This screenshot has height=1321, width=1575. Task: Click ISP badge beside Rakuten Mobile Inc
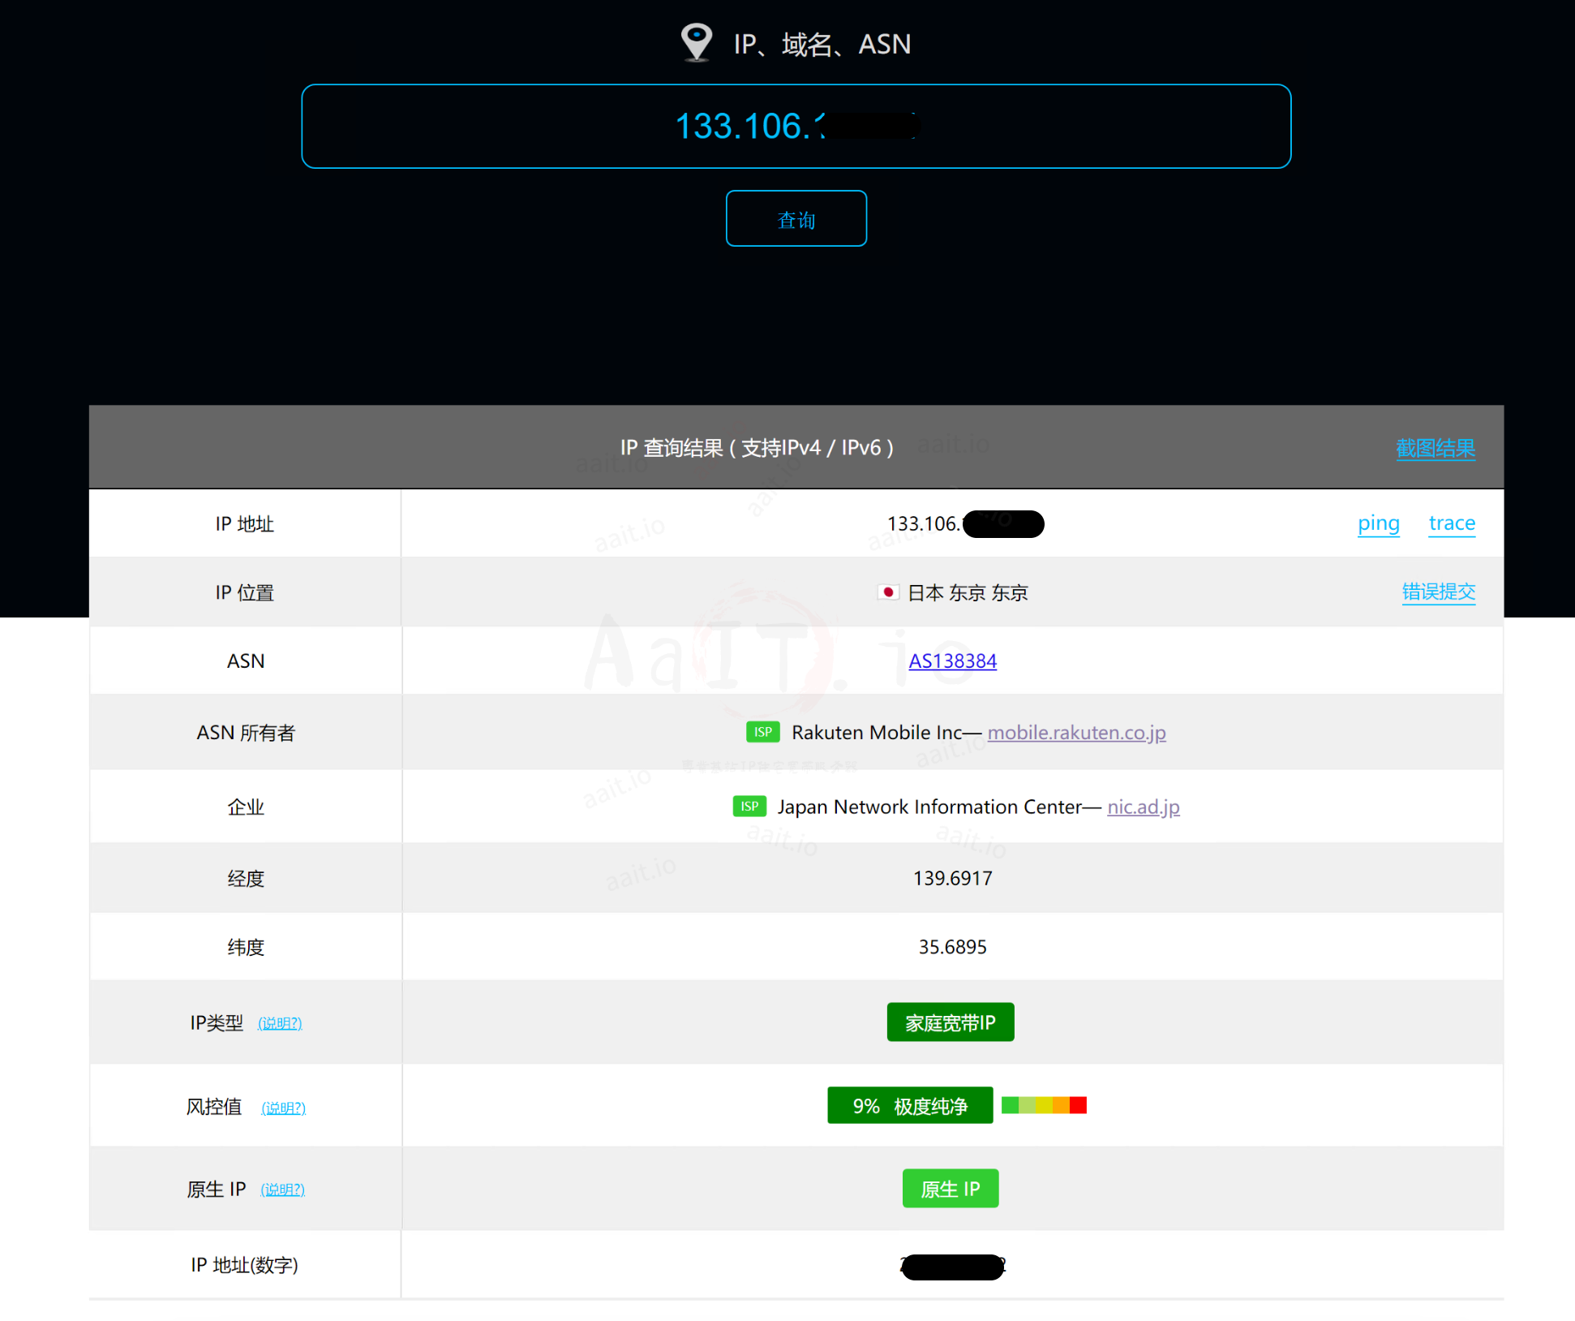pos(762,732)
